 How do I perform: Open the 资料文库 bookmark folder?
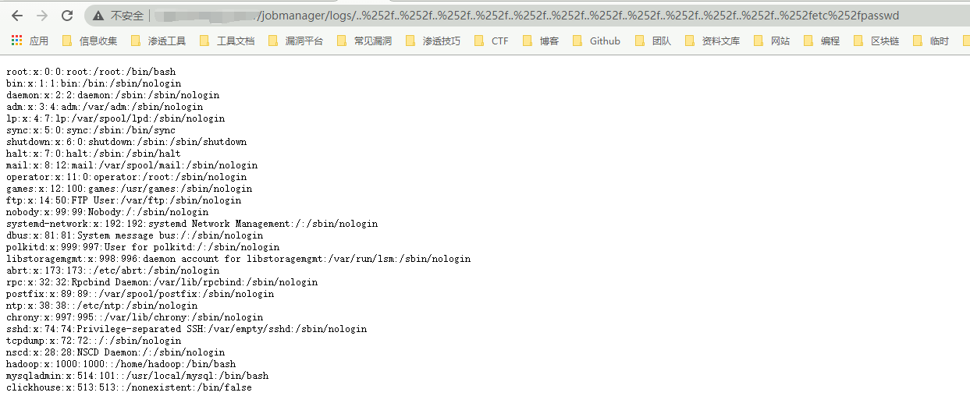pos(712,41)
